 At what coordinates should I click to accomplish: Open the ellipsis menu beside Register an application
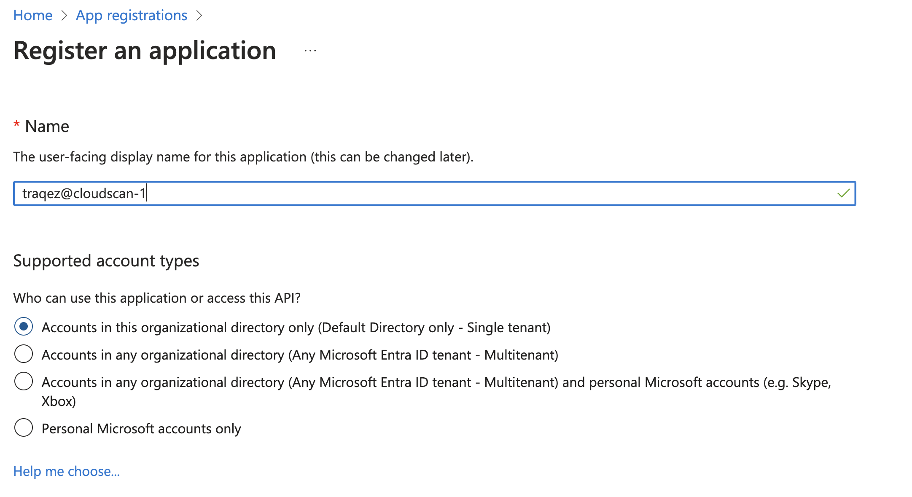pos(309,50)
